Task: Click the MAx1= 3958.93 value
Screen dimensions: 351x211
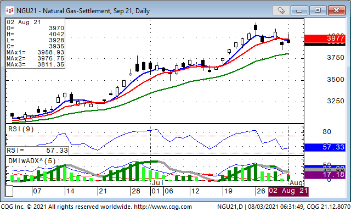Action: pos(35,52)
